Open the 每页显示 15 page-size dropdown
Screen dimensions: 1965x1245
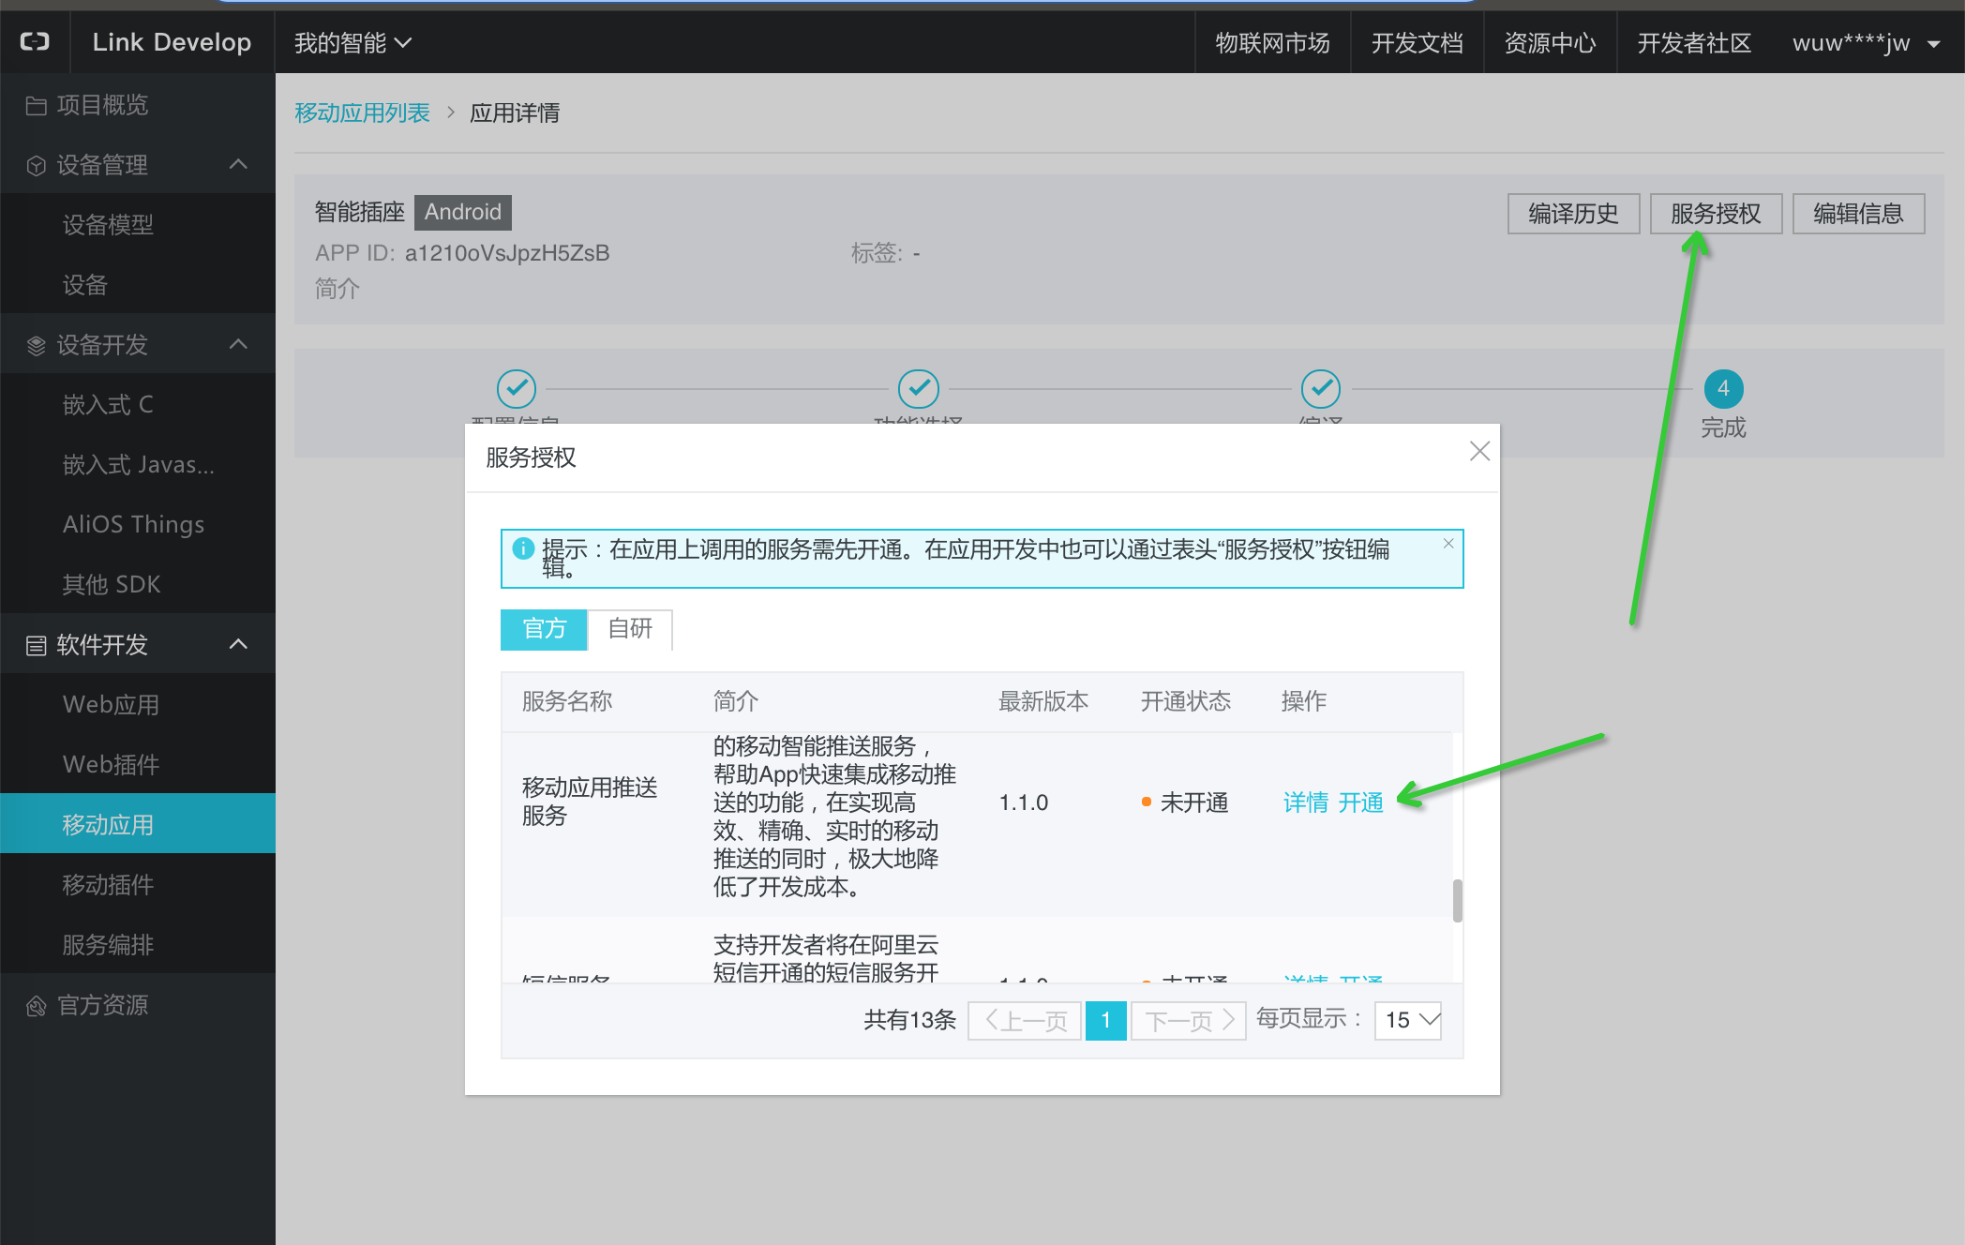click(1408, 1020)
